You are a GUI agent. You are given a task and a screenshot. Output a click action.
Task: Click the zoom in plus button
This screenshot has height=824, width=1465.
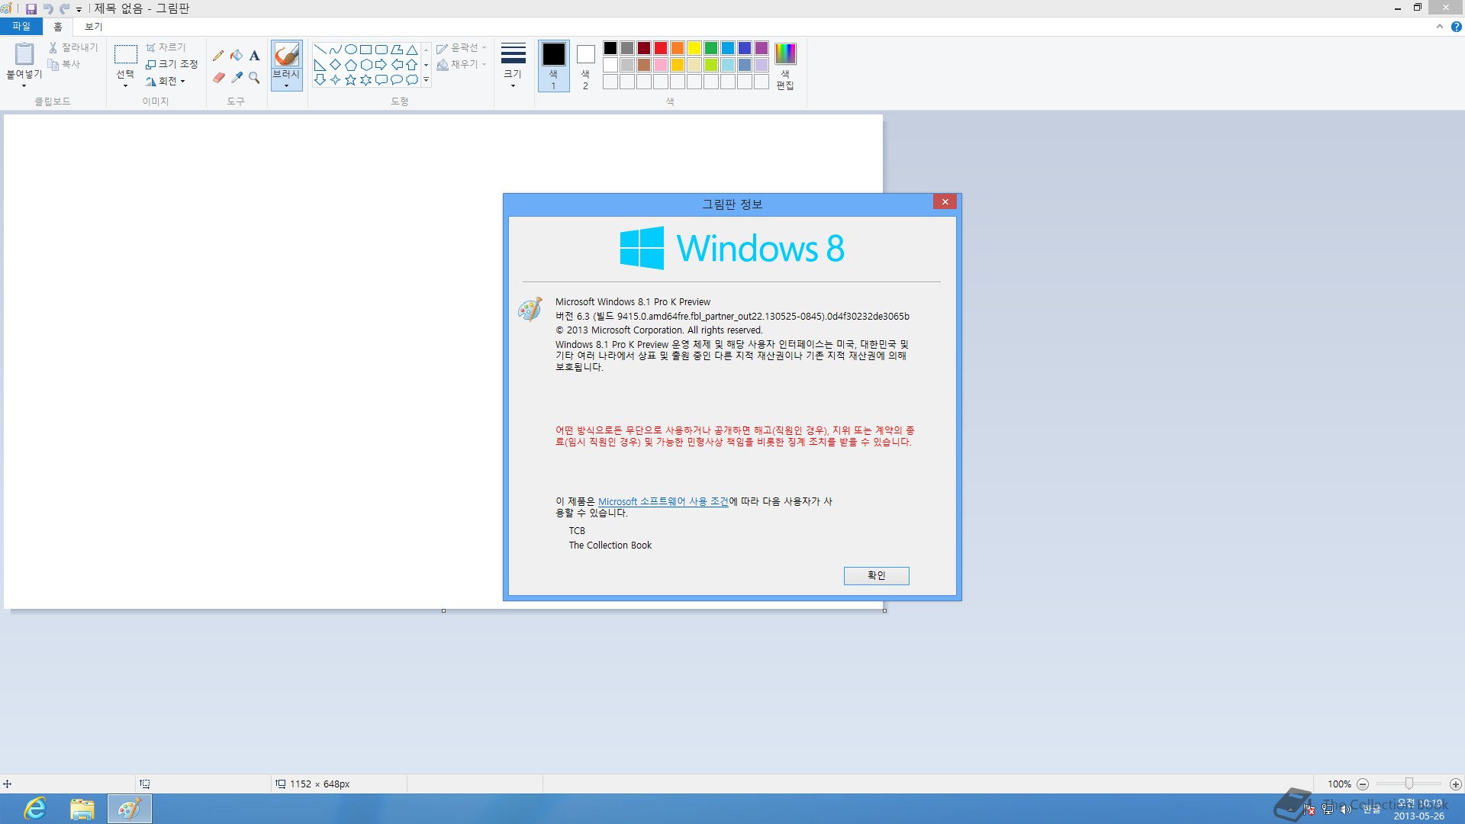click(1456, 784)
